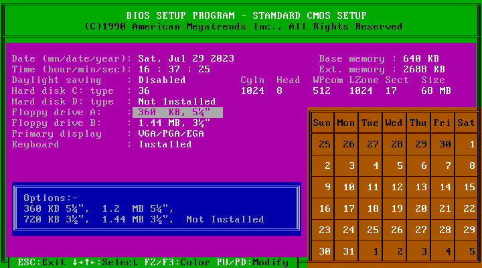Click the Sun calendar header
The image size is (482, 268).
[322, 123]
